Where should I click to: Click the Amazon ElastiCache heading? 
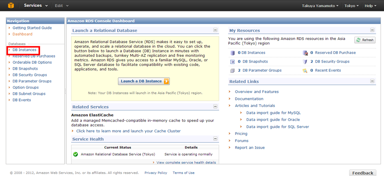pyautogui.click(x=92, y=115)
